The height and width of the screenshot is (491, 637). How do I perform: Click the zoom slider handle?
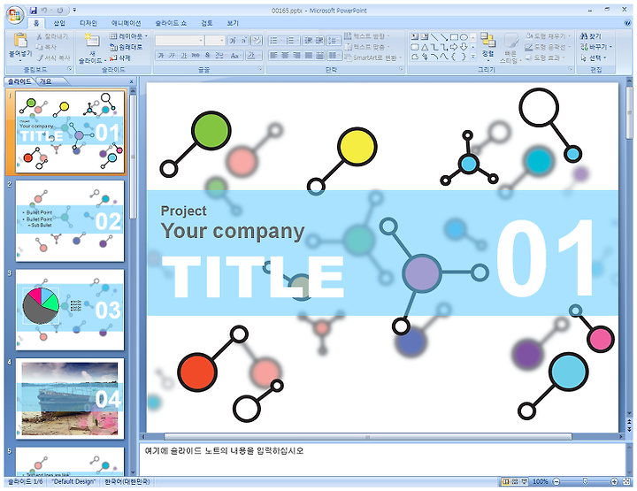point(585,481)
